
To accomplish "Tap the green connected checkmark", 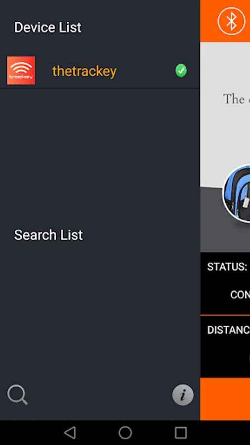I will coord(181,70).
